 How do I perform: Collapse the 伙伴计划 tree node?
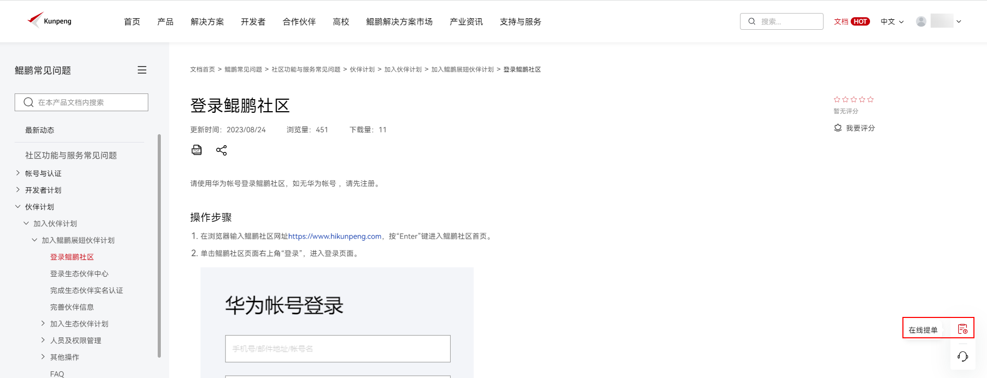point(18,206)
